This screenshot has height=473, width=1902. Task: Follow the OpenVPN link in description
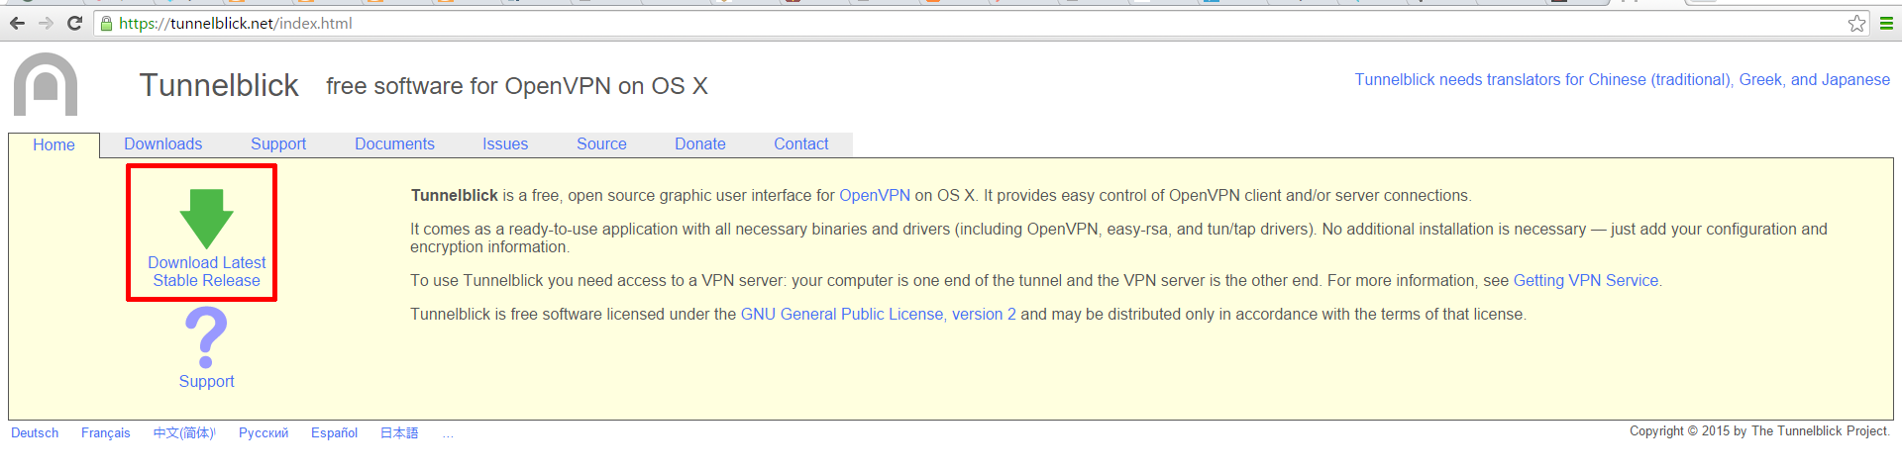tap(875, 195)
